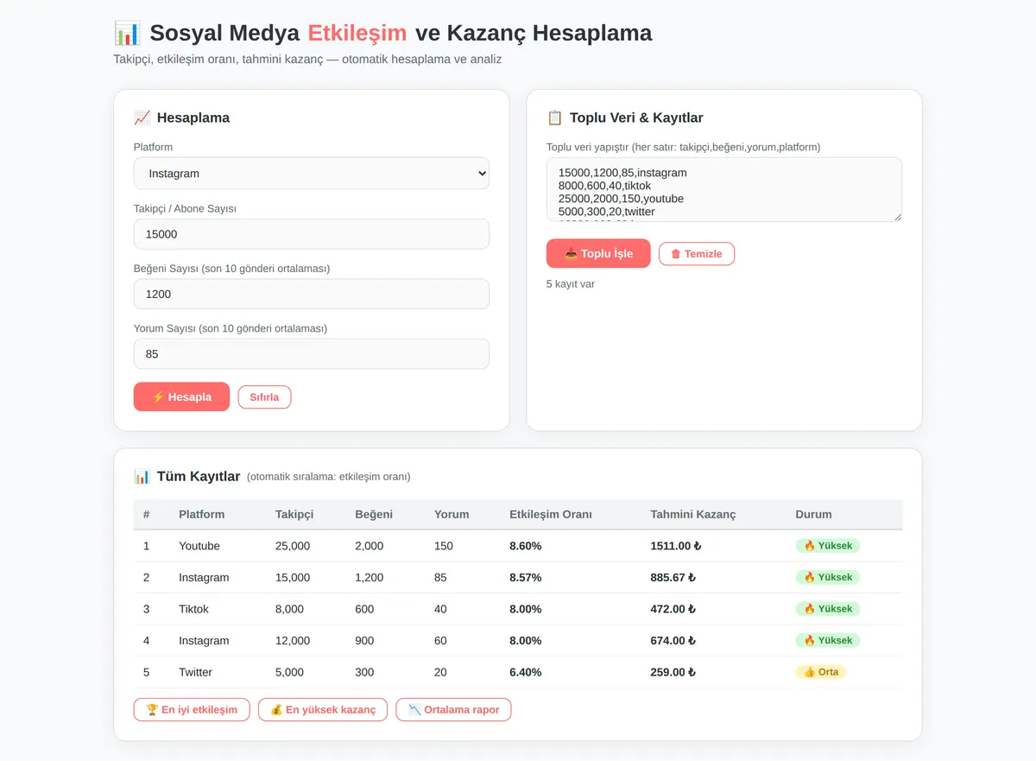Click inside the Toplu veri textarea

click(724, 189)
